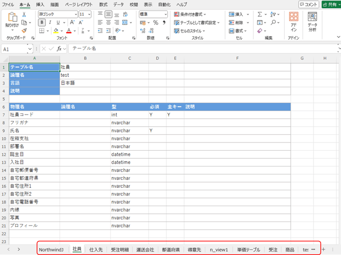
Task: Click the AutoSum sigma icon
Action: click(260, 14)
